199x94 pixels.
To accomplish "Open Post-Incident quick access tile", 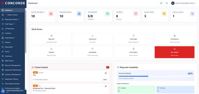I will 133,52.
